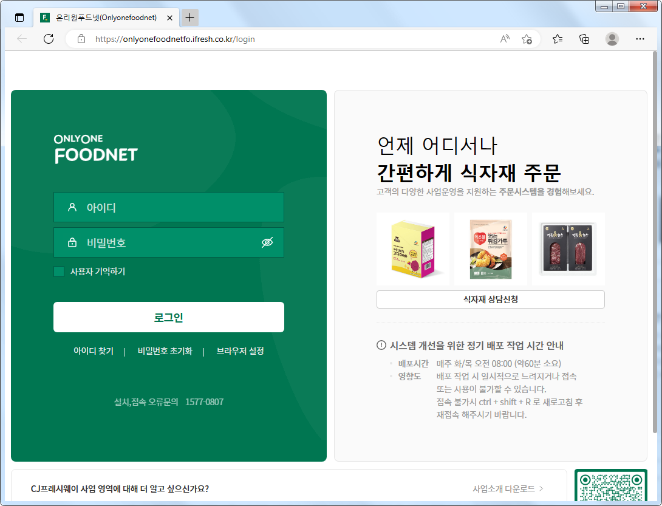Click the 사업소개 다운로드 link
The height and width of the screenshot is (506, 662).
508,488
